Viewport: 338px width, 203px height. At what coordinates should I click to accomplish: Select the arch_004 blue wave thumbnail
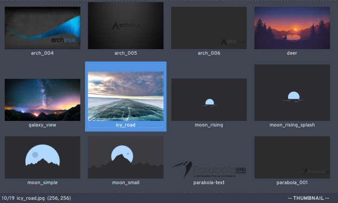(42, 28)
